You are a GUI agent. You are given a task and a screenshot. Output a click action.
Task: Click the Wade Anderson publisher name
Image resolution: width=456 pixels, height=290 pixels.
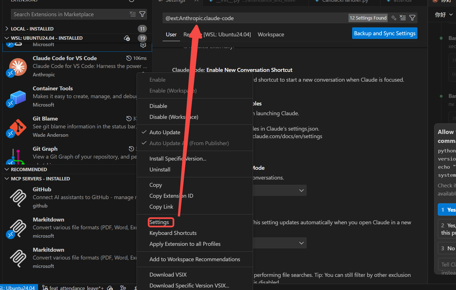coord(50,135)
